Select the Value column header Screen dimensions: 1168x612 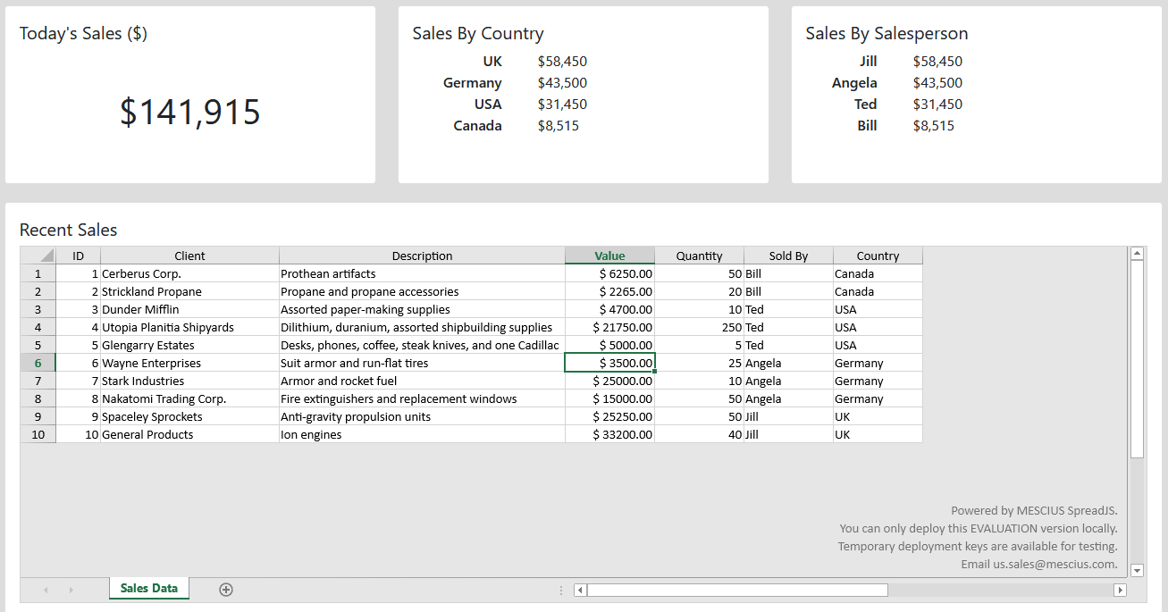609,256
